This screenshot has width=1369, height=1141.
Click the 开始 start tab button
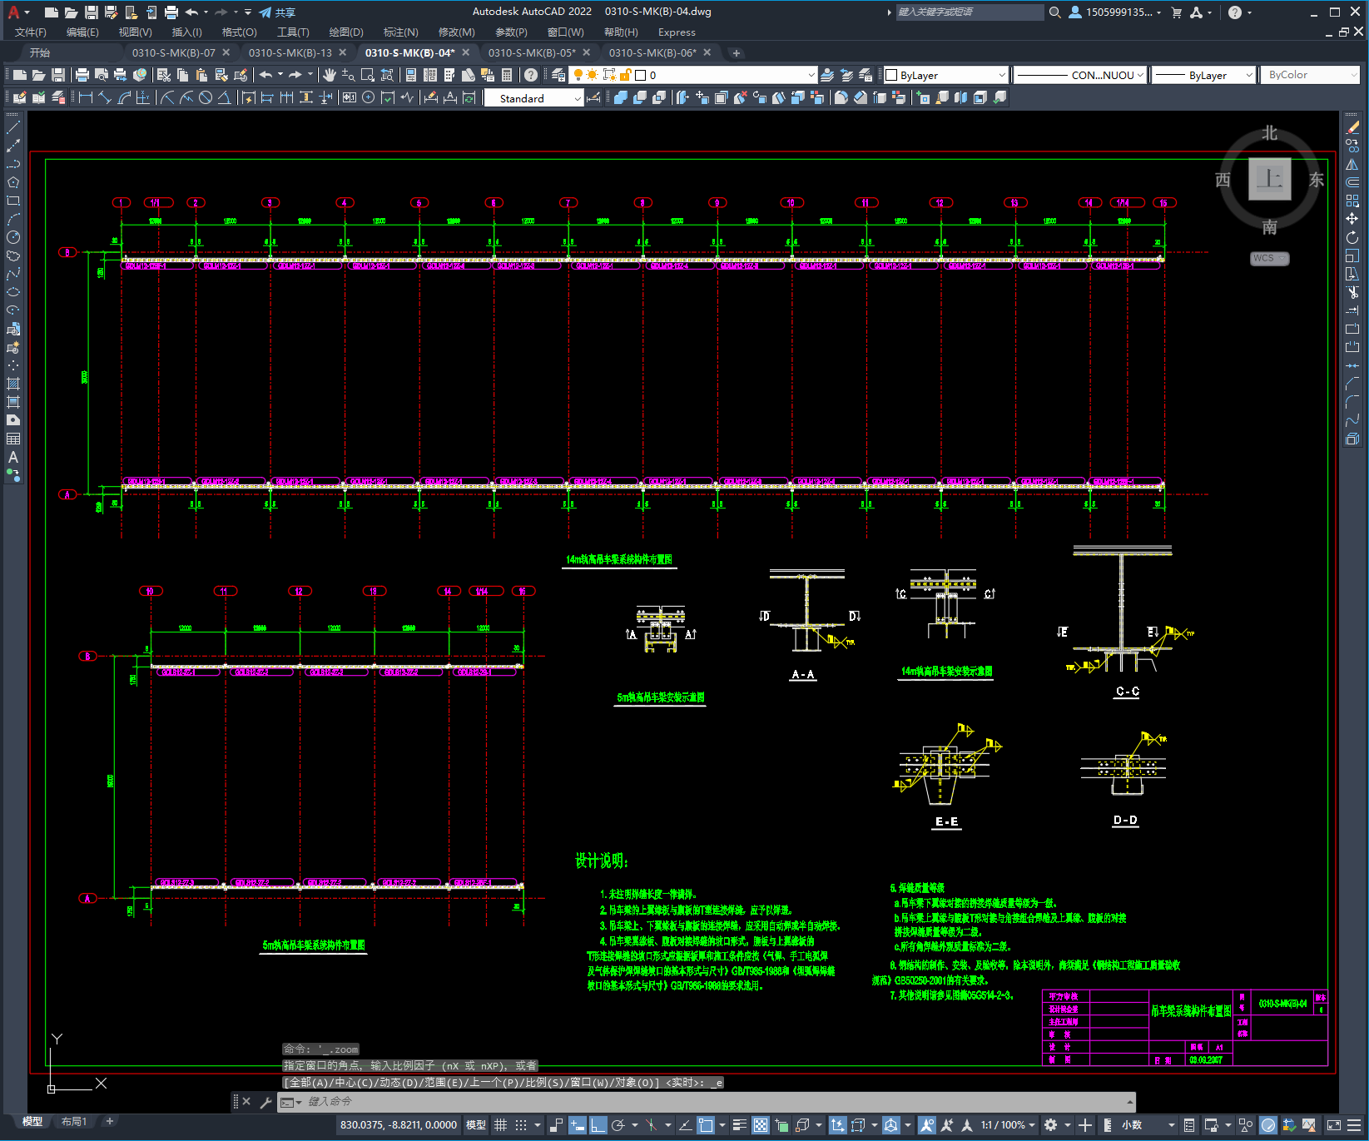tap(40, 52)
